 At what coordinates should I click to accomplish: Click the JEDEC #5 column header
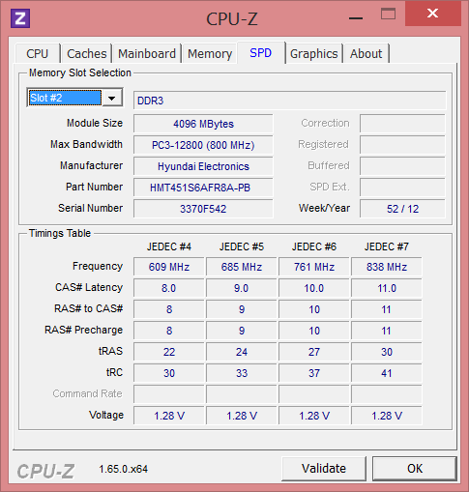point(242,246)
